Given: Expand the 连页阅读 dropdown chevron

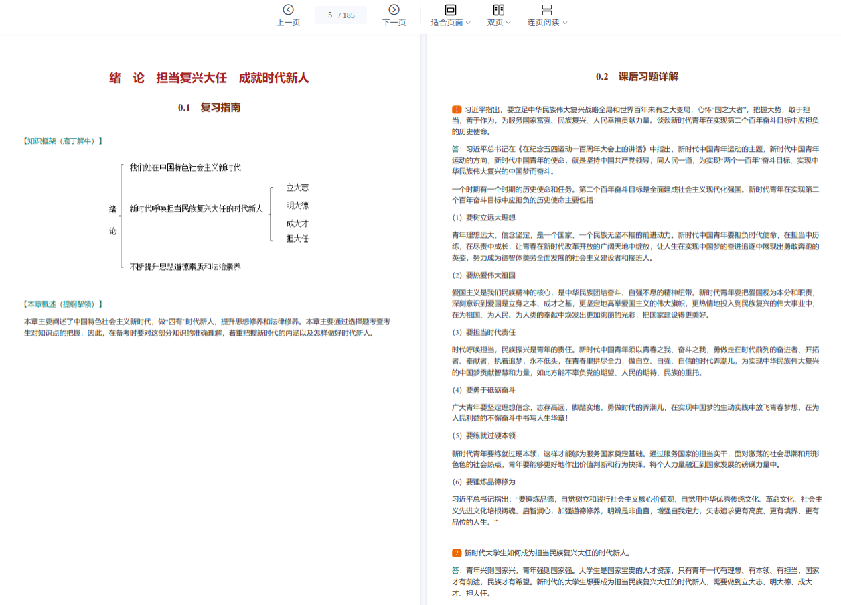Looking at the screenshot, I should pos(565,23).
